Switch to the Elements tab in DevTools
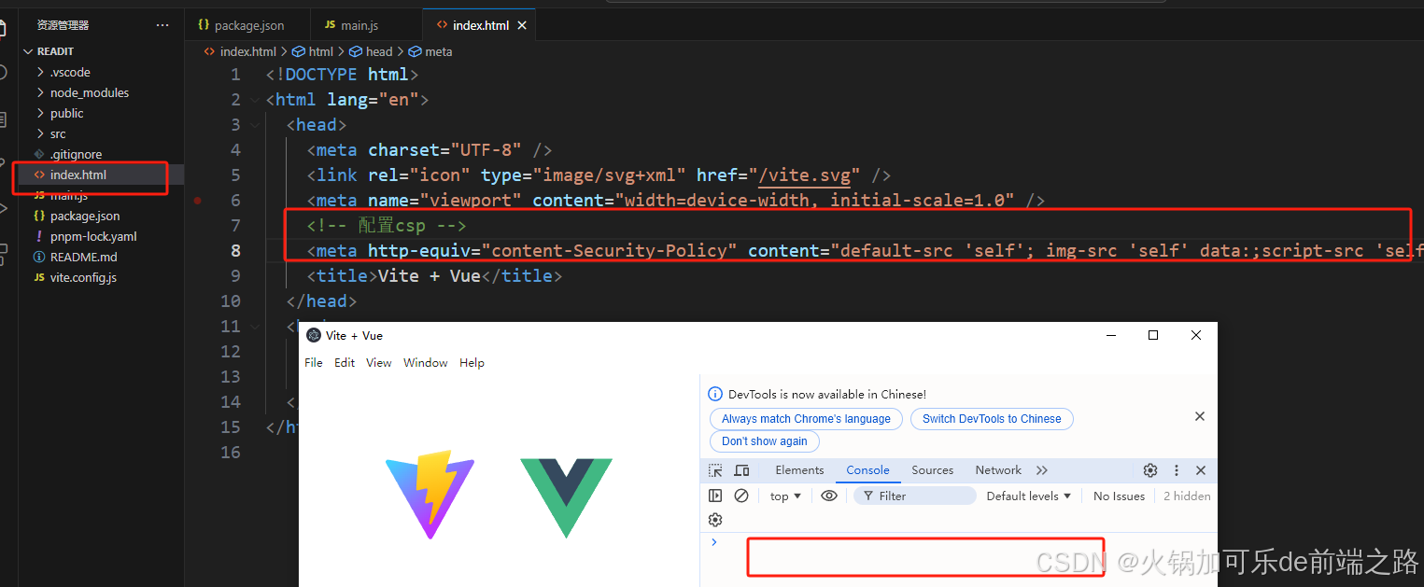Screen dimensions: 1424x587 [798, 469]
